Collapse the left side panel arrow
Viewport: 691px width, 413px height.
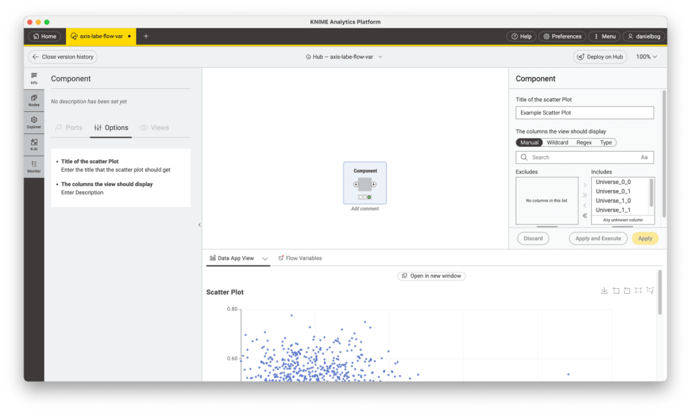(x=199, y=225)
